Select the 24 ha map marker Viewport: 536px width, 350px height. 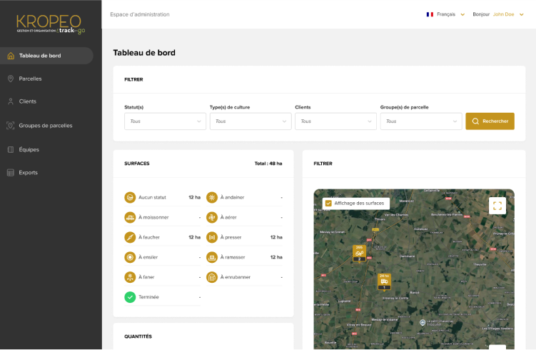384,281
